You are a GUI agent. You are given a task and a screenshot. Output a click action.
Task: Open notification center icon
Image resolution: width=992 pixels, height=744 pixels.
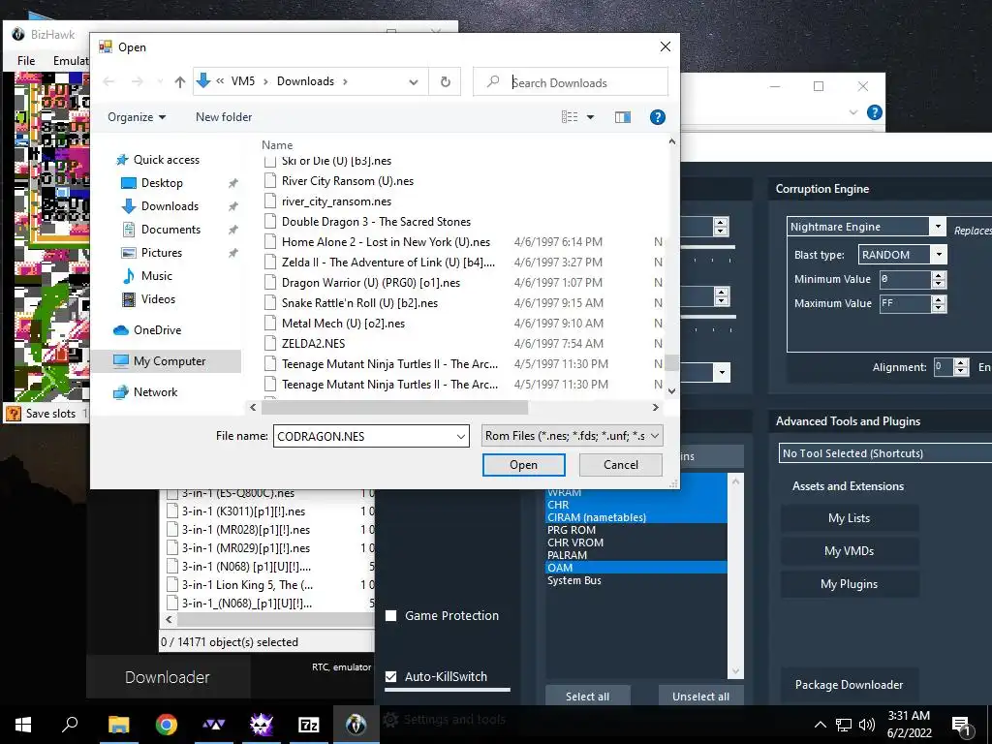point(962,726)
